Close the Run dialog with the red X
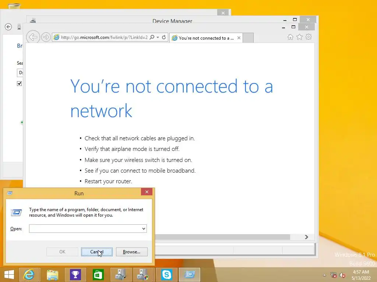 tap(147, 192)
